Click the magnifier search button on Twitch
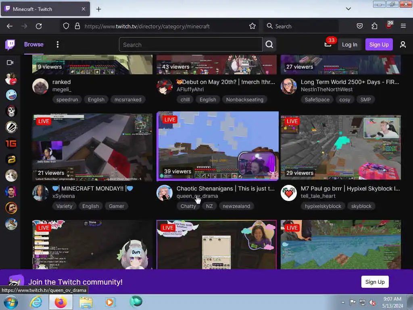The height and width of the screenshot is (310, 413). (269, 44)
